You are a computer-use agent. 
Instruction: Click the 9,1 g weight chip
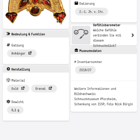[x=15, y=110]
